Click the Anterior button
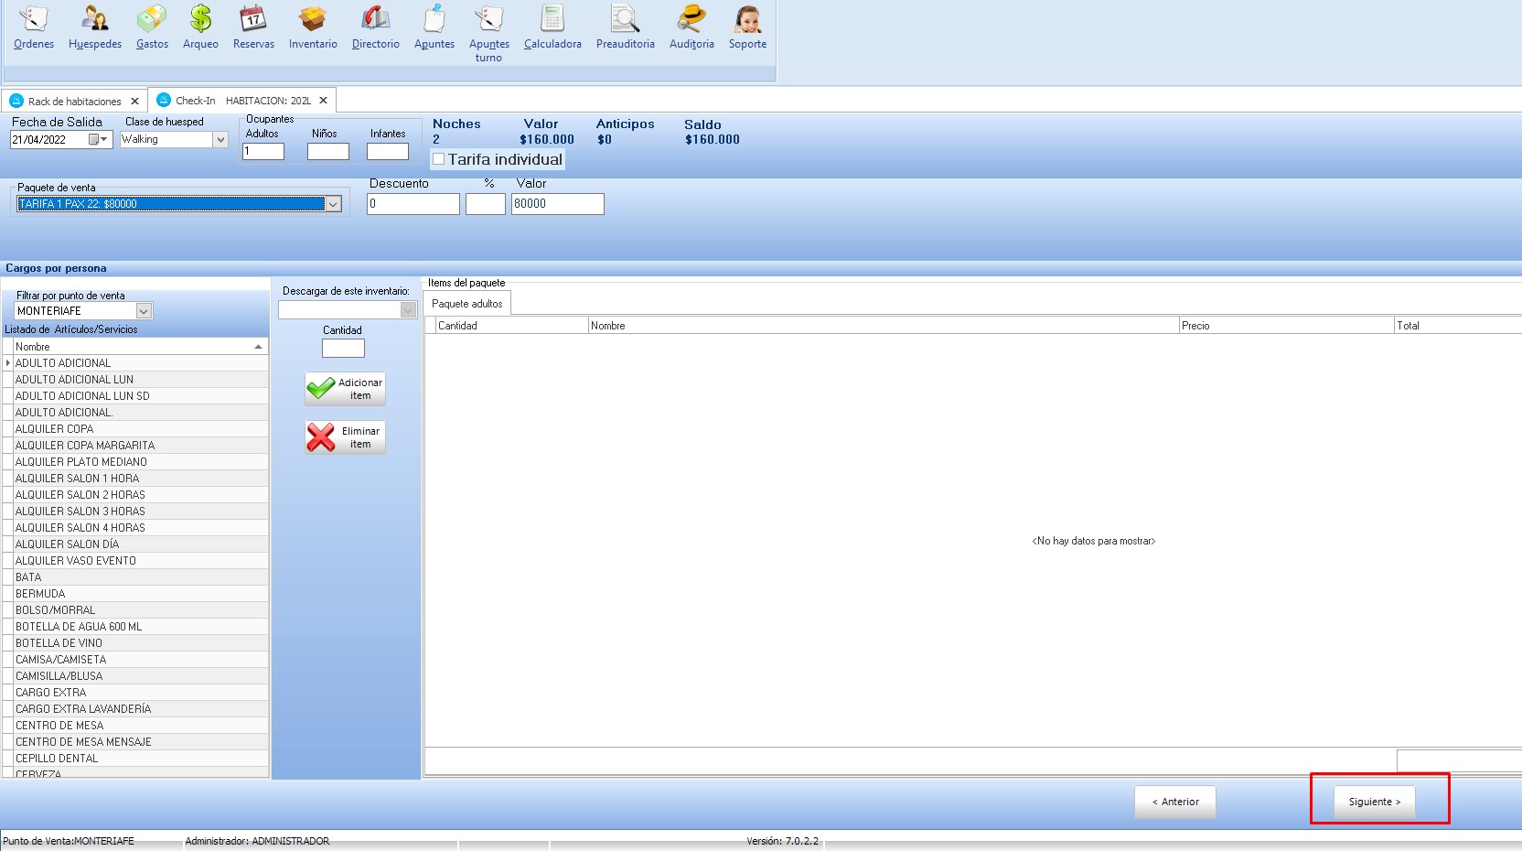The image size is (1522, 851). [1174, 802]
